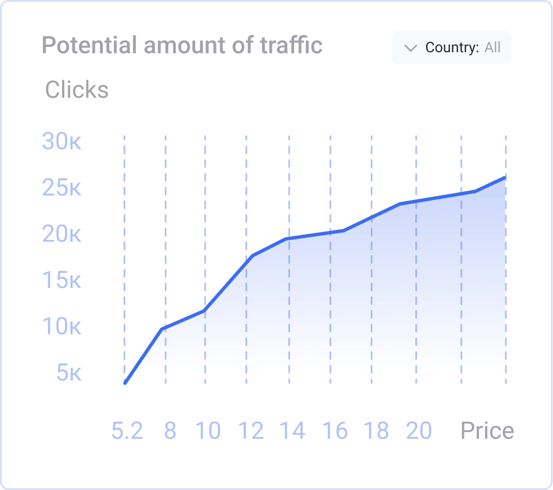Select the 8 price tick label
The width and height of the screenshot is (553, 490).
tap(170, 431)
